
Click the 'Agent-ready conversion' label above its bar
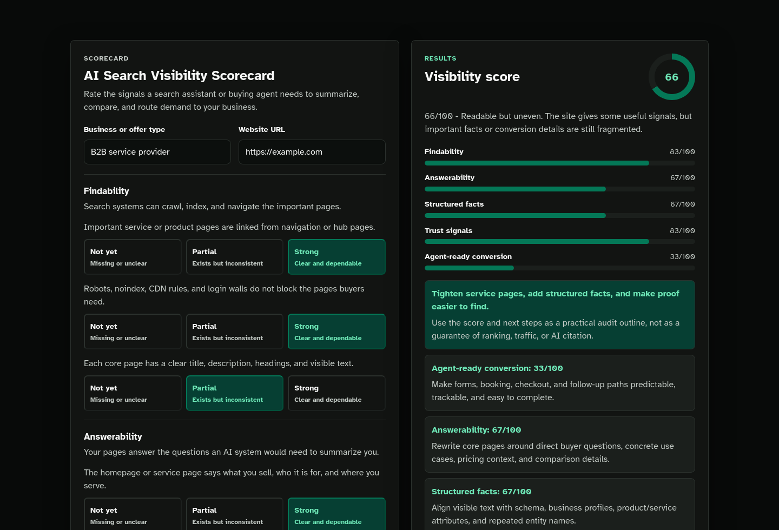[468, 257]
